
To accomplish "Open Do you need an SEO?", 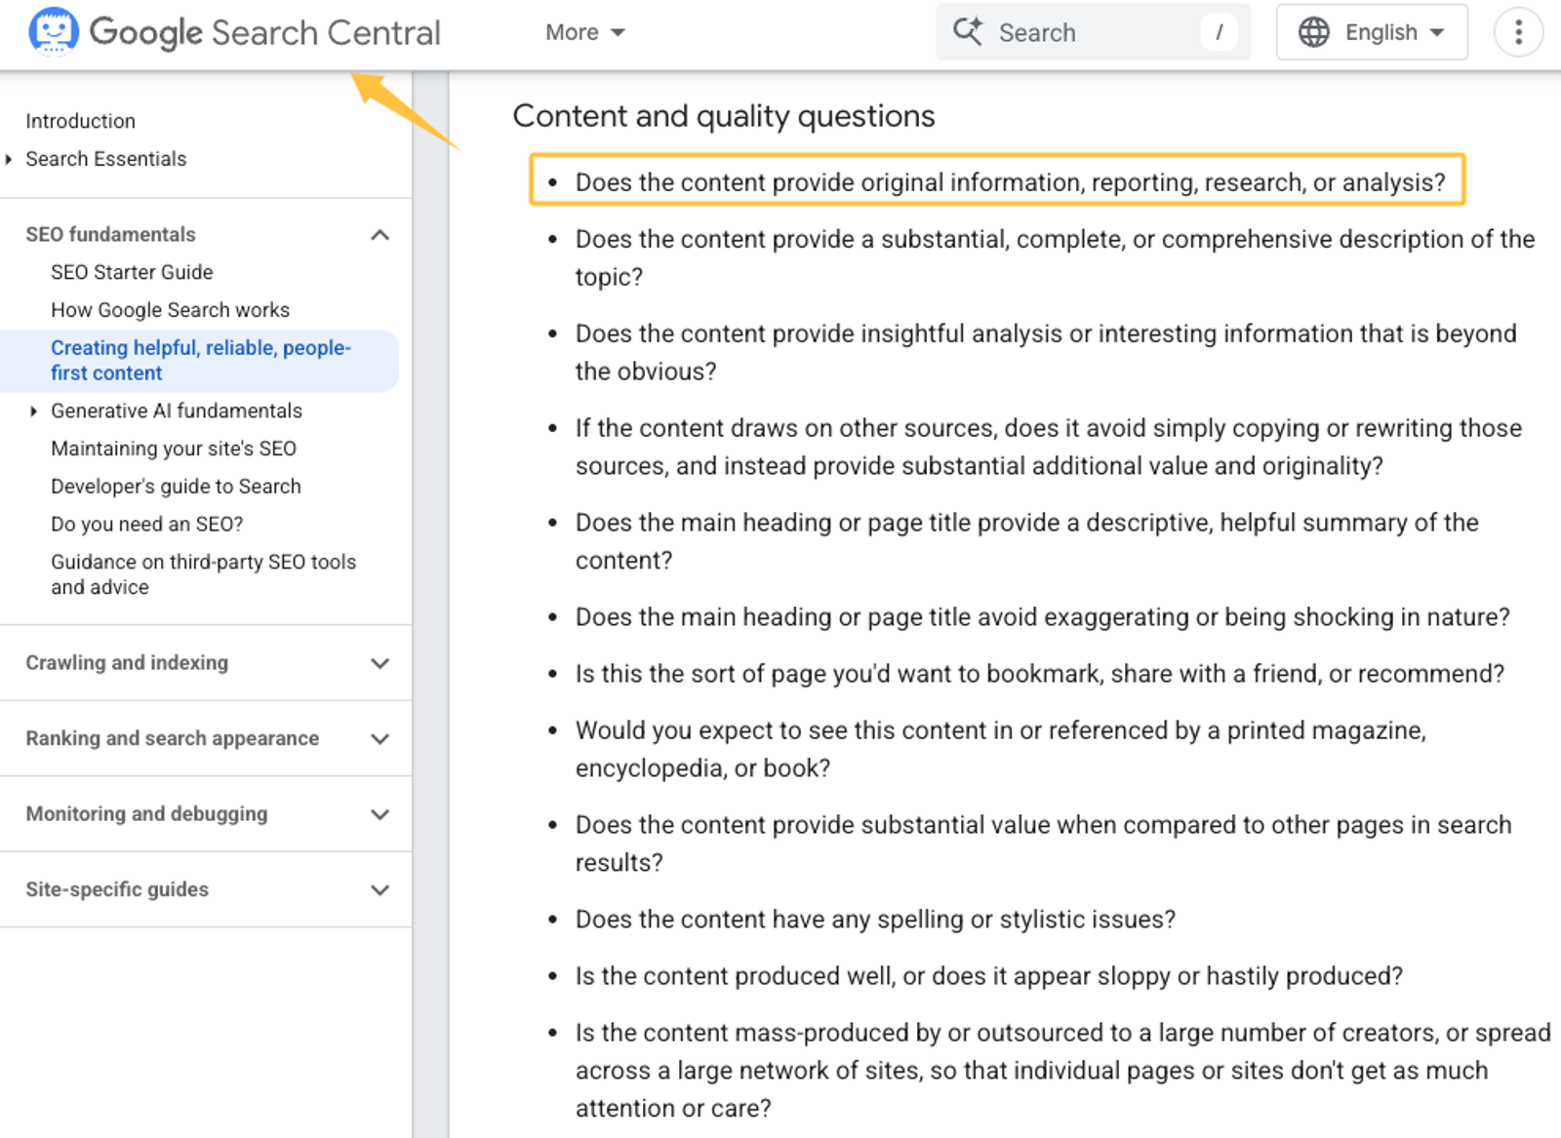I will tap(146, 525).
